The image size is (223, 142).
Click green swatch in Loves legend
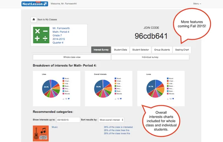[x=168, y=86]
